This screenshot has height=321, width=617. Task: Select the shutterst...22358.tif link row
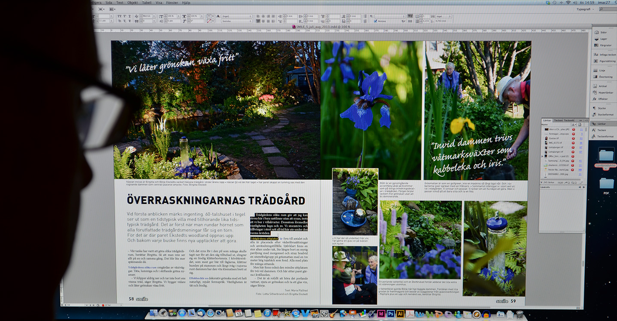[x=562, y=165]
